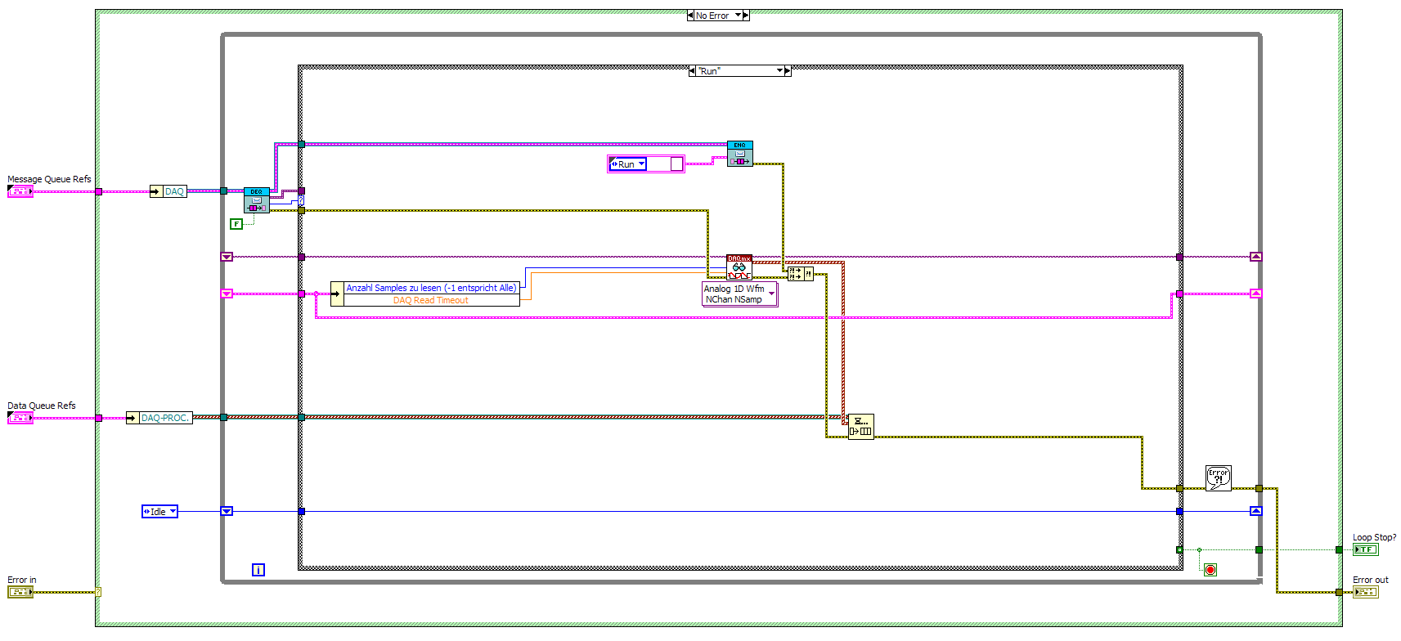The image size is (1401, 641).
Task: Click the loop iteration terminal i
Action: tap(258, 570)
